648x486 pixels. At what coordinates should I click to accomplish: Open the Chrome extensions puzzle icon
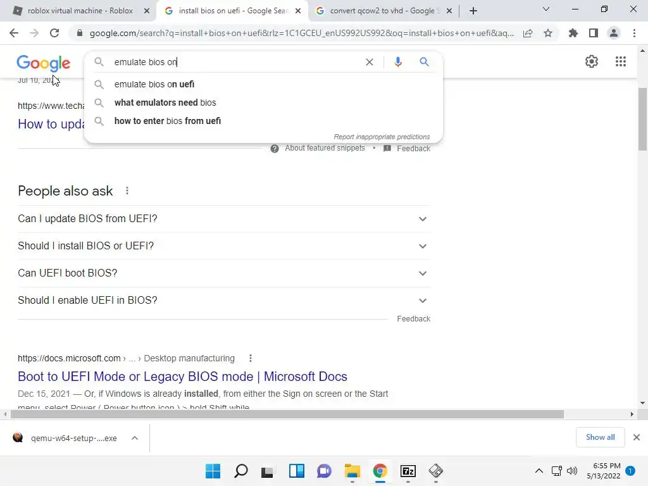(x=573, y=33)
